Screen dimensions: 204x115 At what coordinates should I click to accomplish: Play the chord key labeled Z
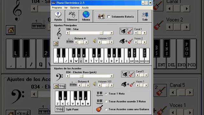57,103
